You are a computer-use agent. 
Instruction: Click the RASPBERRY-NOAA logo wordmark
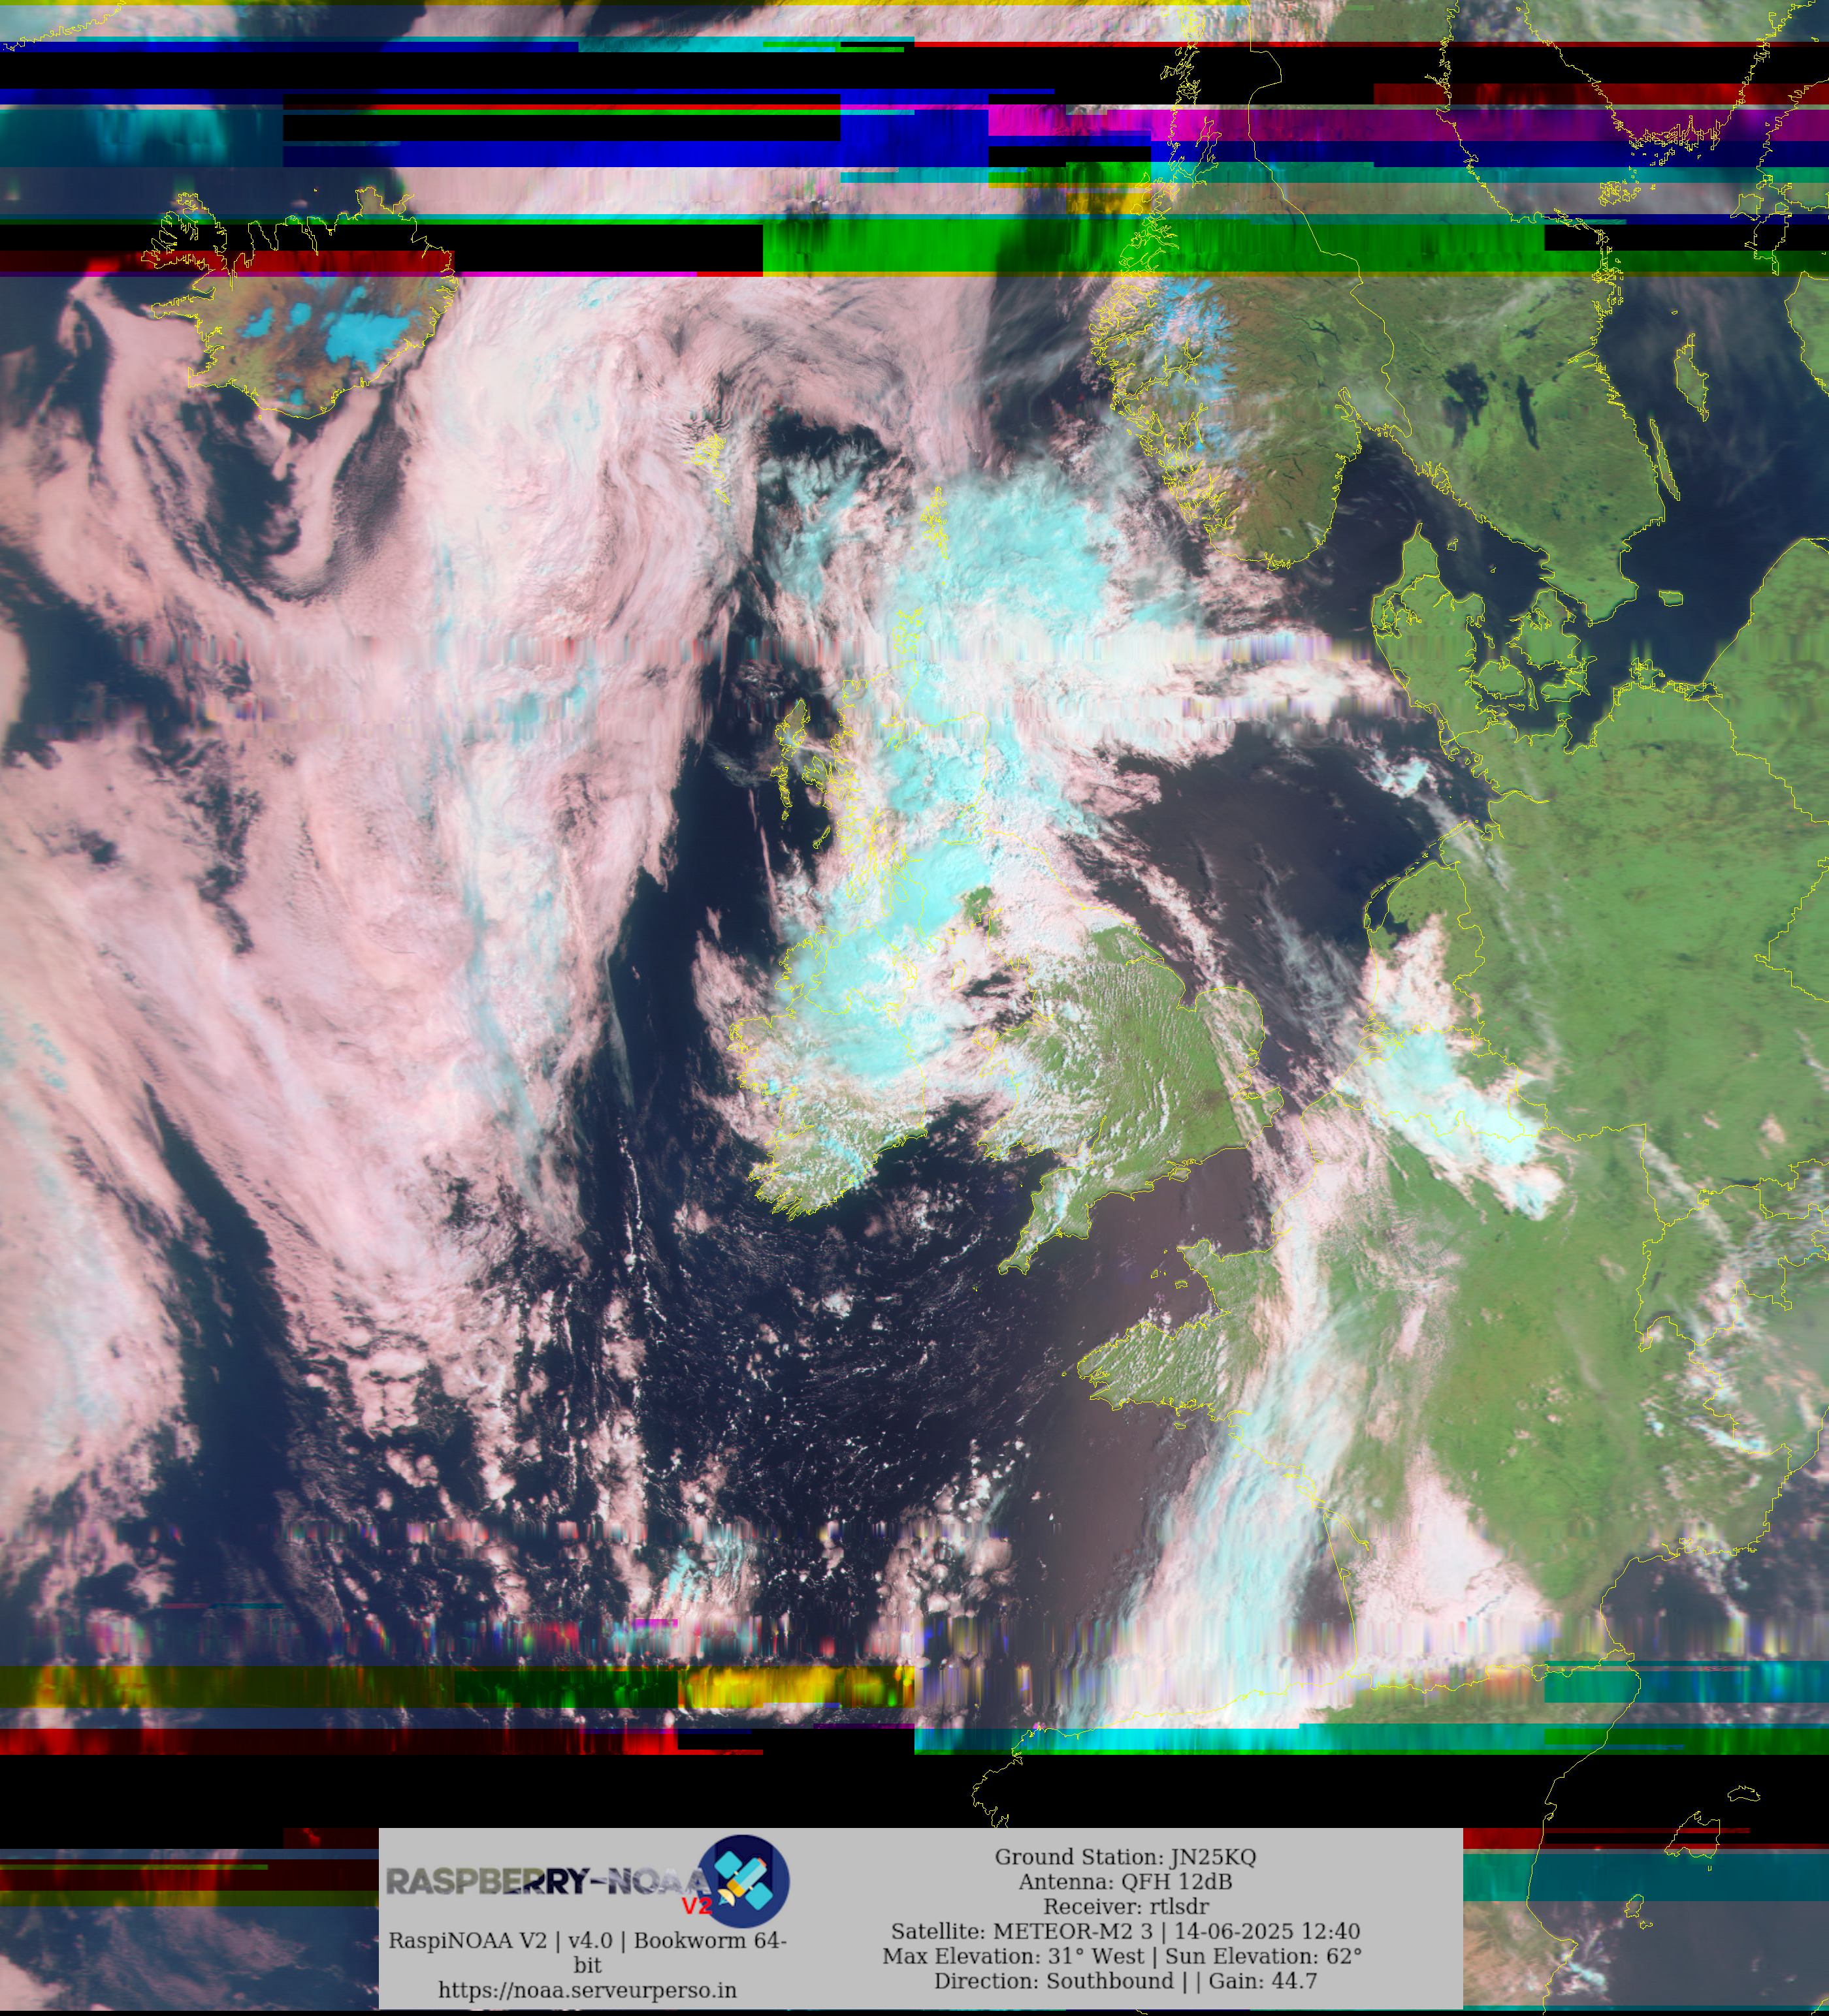tap(548, 1882)
